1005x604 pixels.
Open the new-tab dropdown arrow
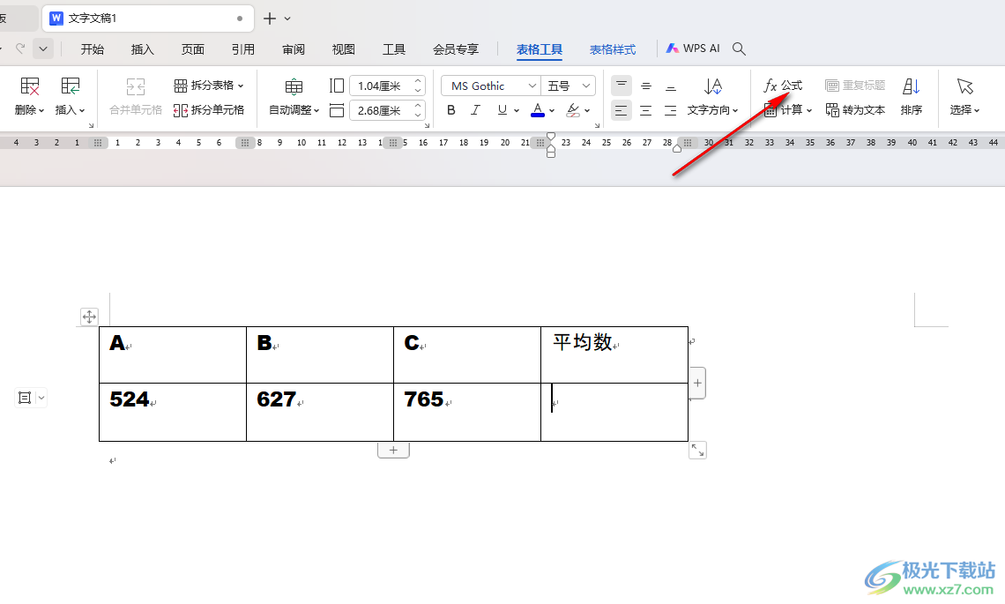pyautogui.click(x=287, y=19)
